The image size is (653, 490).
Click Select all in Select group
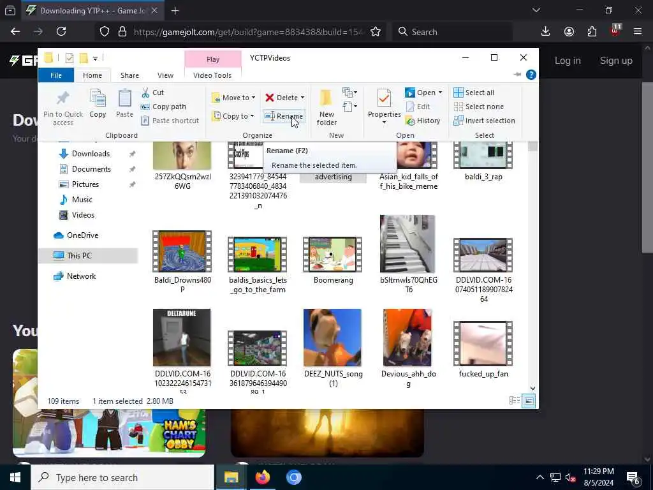click(x=474, y=93)
